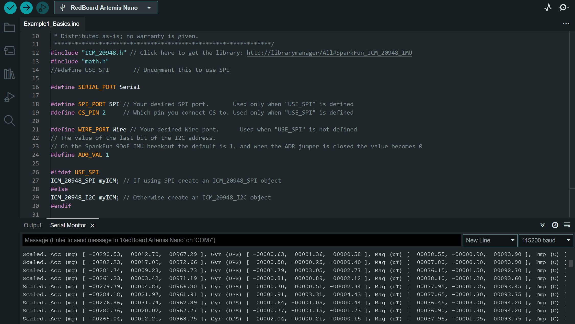Open the Sketchbook folder sidebar icon

pyautogui.click(x=9, y=27)
